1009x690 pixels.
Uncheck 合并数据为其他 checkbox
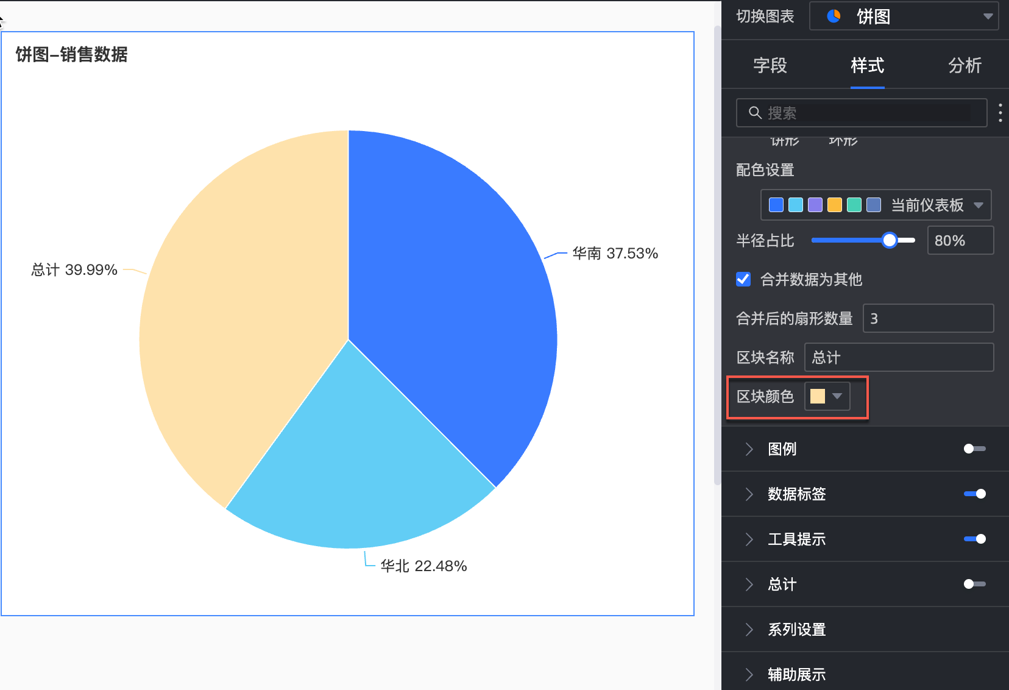click(743, 279)
